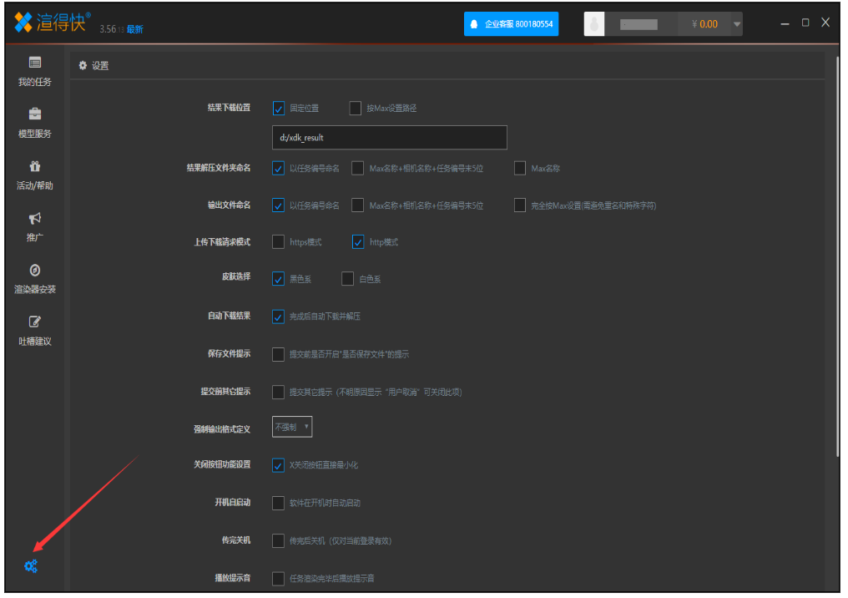Click the settings gears icon at bottom left
Screen dimensions: 848x598
[x=31, y=566]
